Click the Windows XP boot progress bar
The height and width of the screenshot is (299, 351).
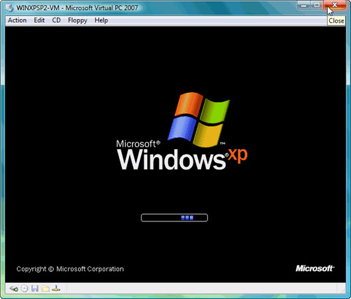tap(174, 217)
